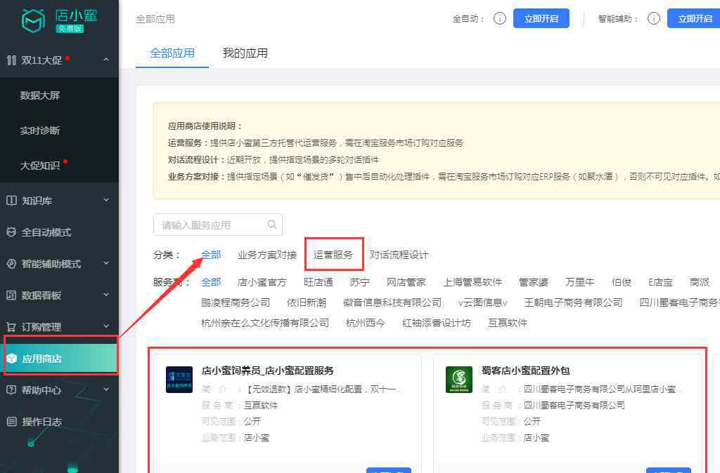Filter by provider 杭州亲在么文化传播有限公司
Screen dimensions: 720x473
pyautogui.click(x=265, y=323)
